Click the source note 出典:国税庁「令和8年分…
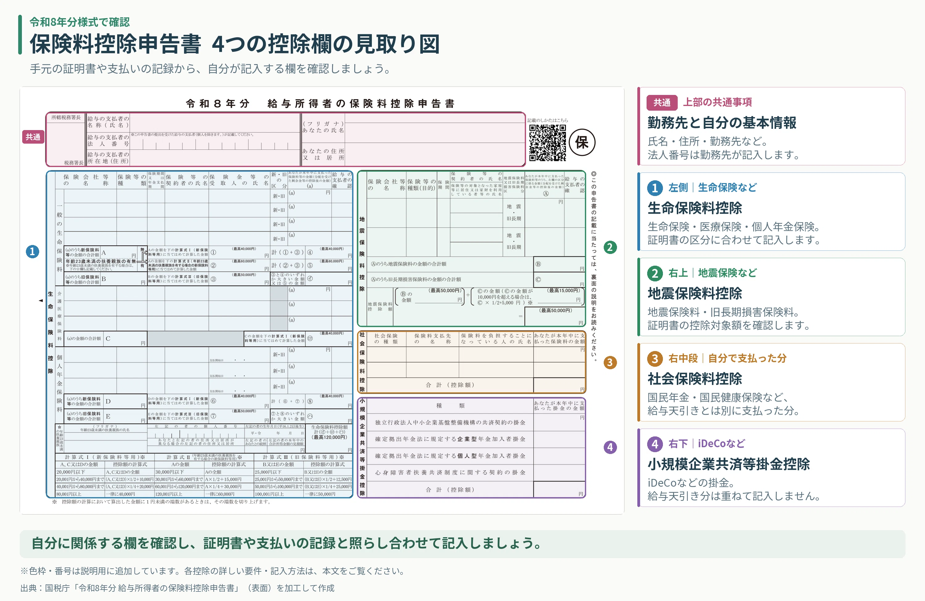This screenshot has width=925, height=601. coord(177,588)
